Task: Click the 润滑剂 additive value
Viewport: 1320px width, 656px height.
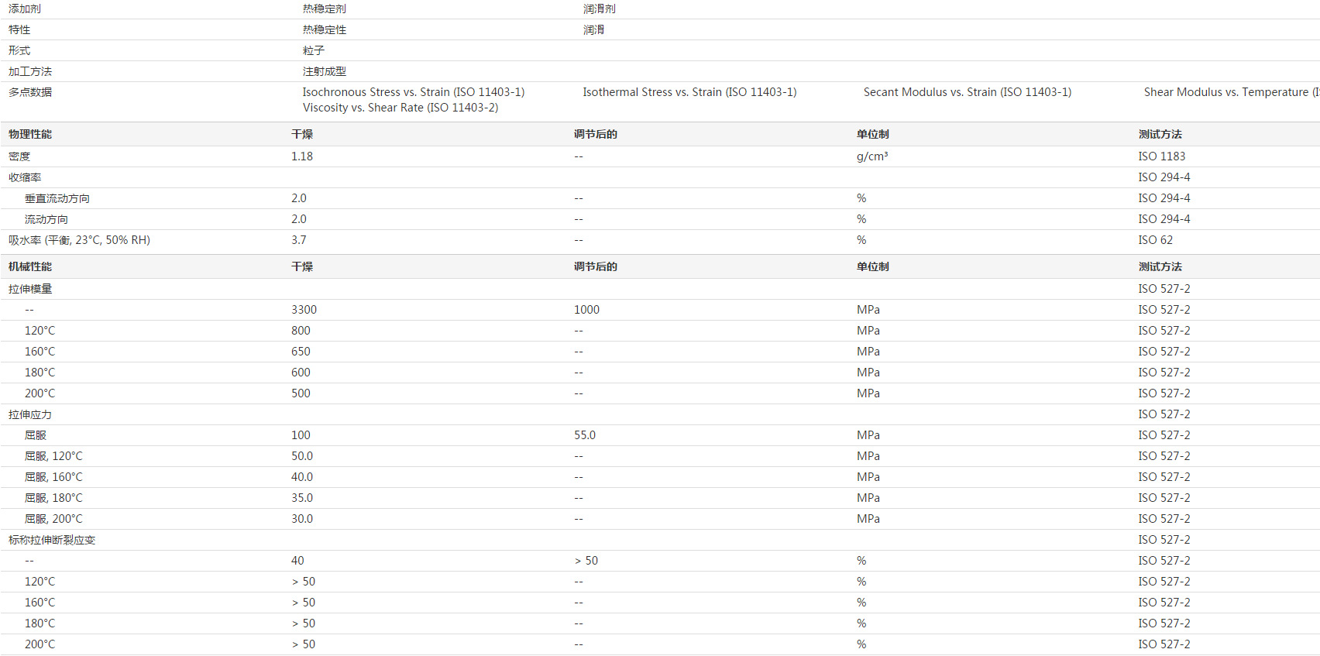Action: point(599,9)
